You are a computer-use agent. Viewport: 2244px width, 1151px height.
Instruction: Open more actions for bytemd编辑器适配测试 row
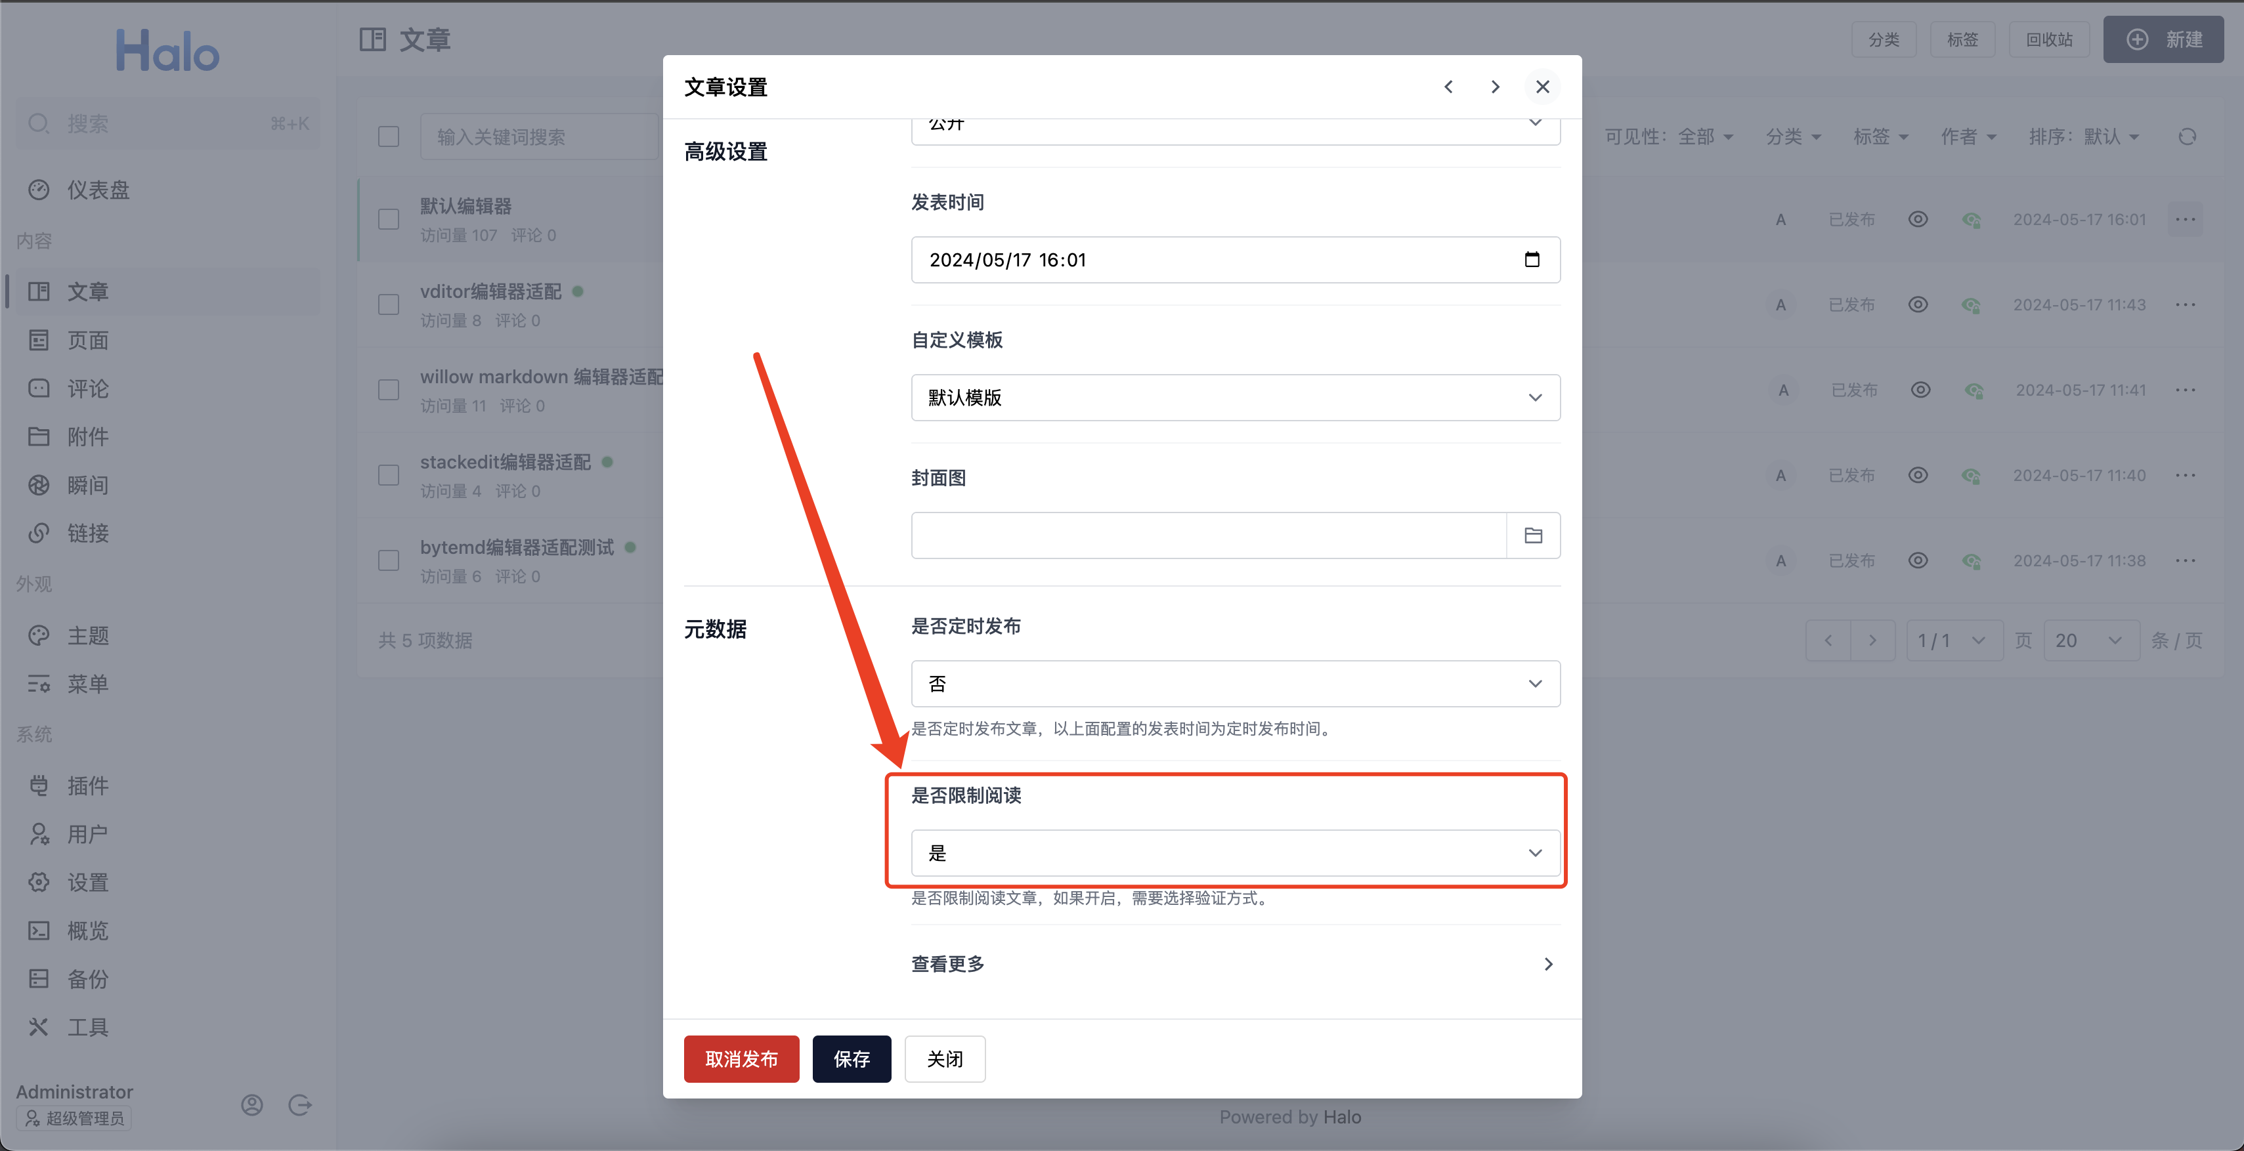(2185, 560)
